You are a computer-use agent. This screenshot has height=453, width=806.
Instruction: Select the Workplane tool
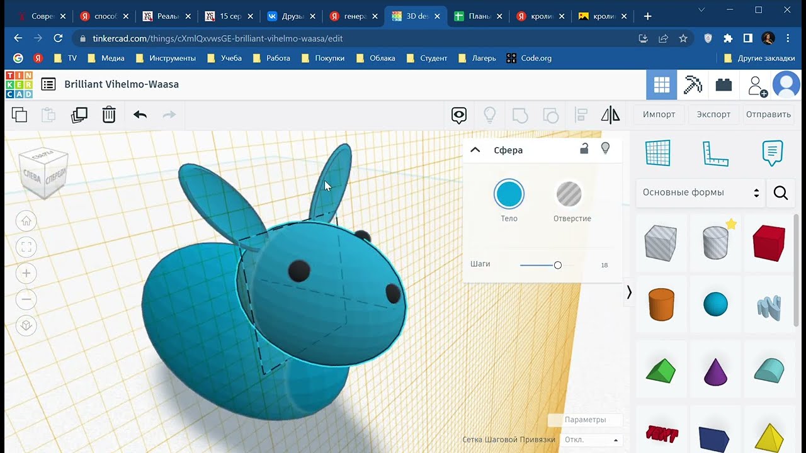click(x=658, y=153)
